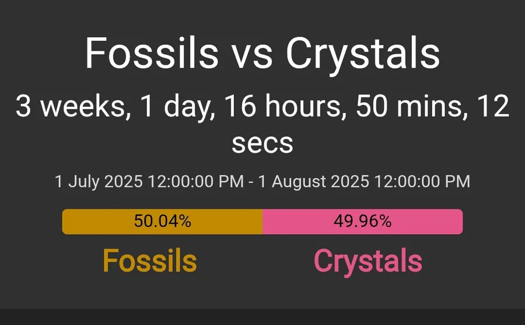Click the word Fossils in the white title
This screenshot has height=325, width=525.
(152, 54)
